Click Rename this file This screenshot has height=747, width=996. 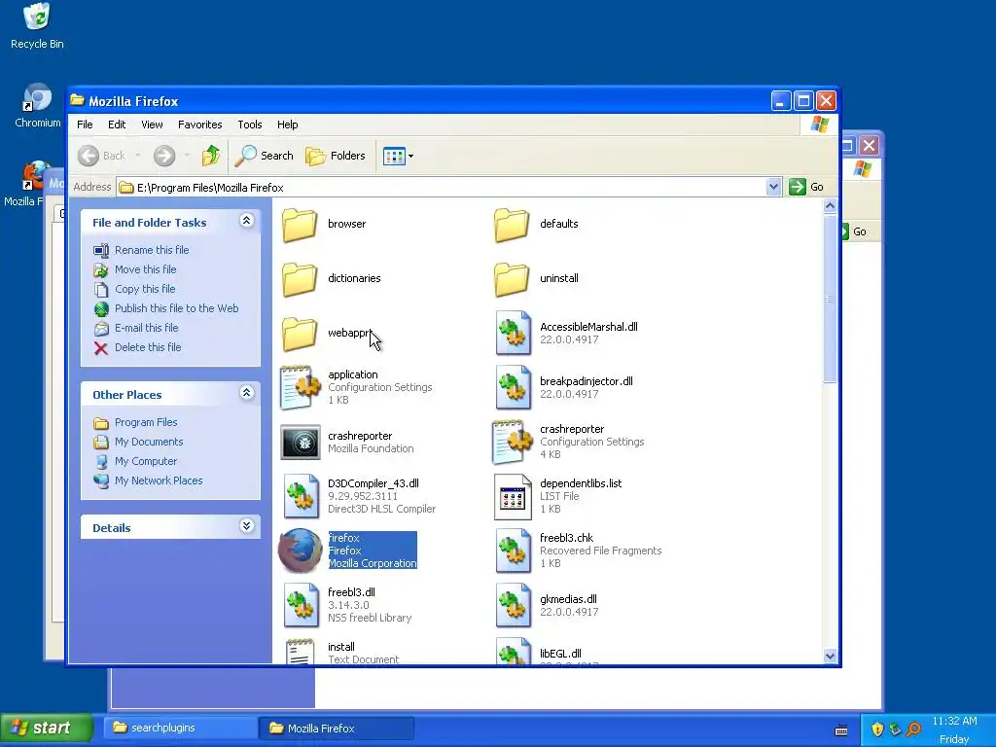[142, 250]
